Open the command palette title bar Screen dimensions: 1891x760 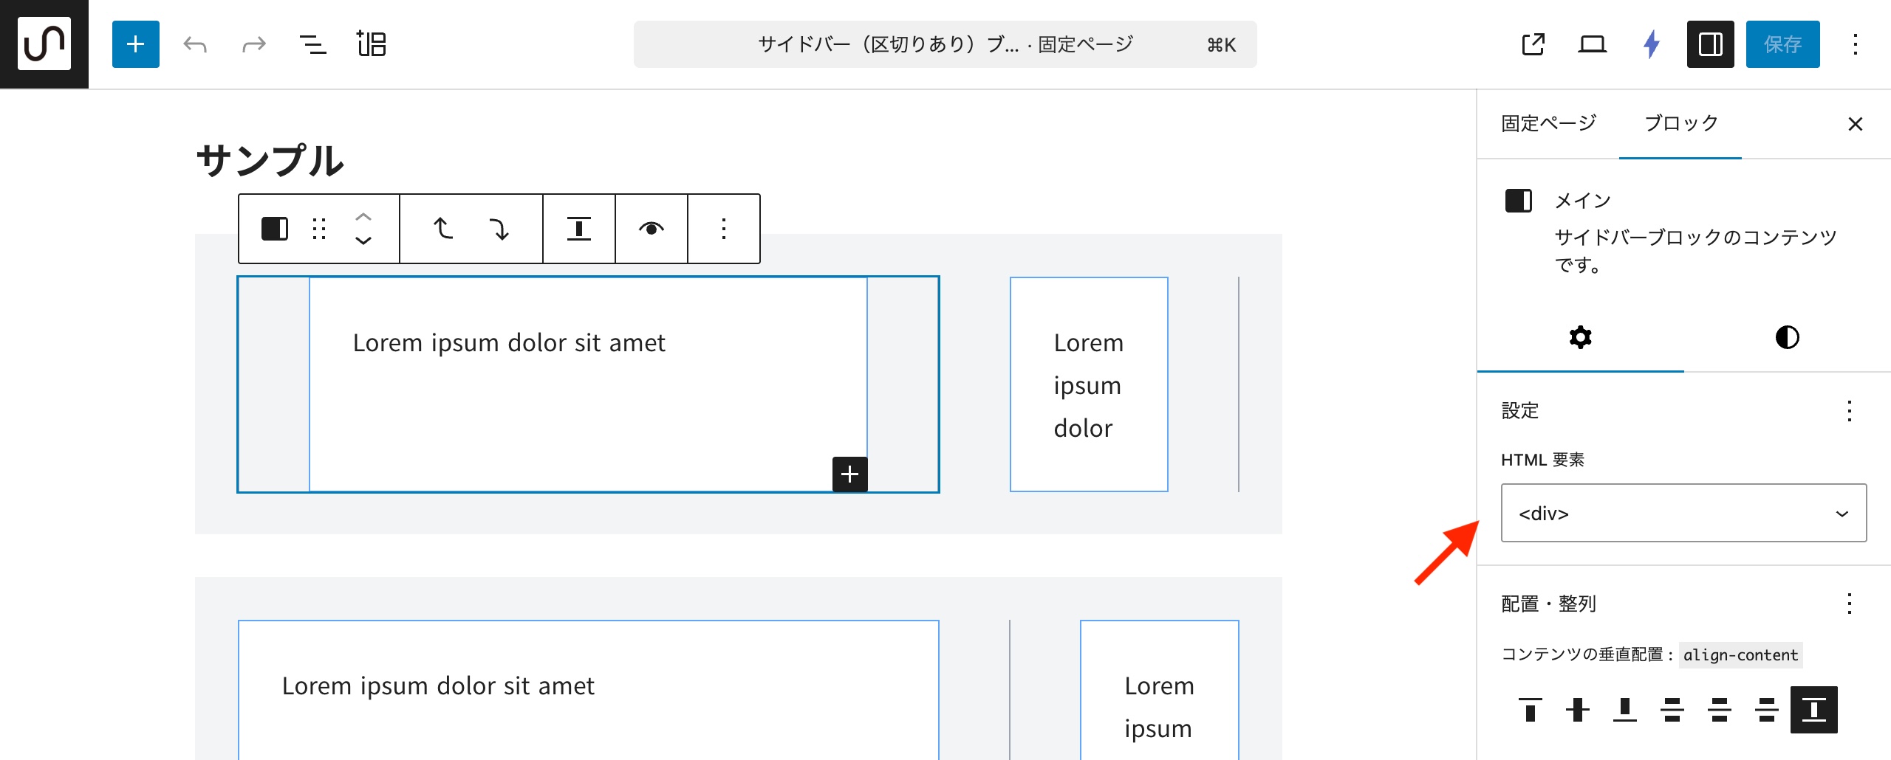945,44
